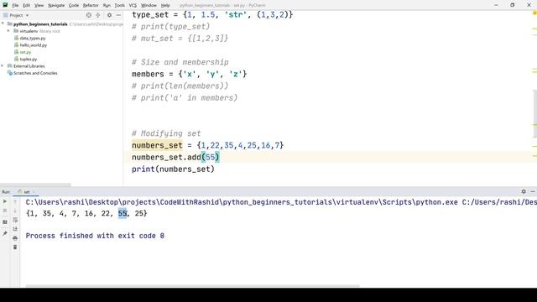Click the restore layout icon in the Run panel
This screenshot has height=302, width=537.
tap(5, 222)
